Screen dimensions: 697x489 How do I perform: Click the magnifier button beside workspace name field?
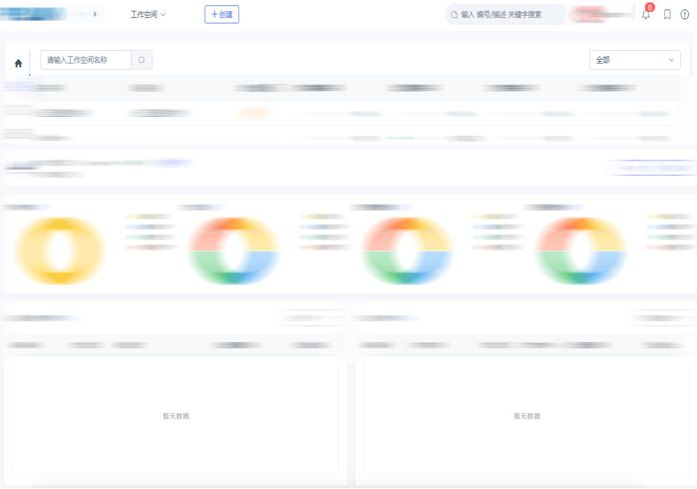[x=142, y=60]
